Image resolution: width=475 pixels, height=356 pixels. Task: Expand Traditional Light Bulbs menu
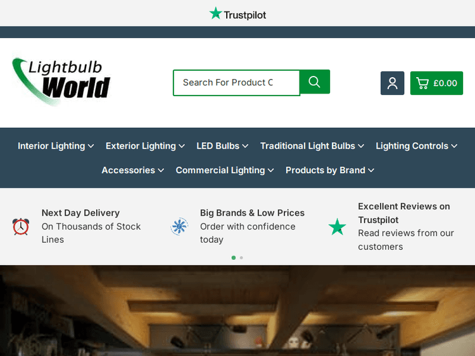click(312, 146)
